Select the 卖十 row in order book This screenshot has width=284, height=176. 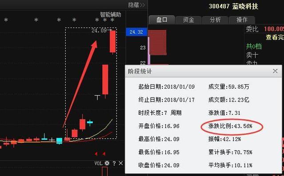tap(252, 55)
